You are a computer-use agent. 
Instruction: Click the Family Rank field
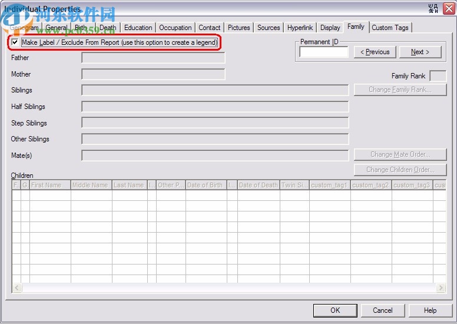pos(438,76)
